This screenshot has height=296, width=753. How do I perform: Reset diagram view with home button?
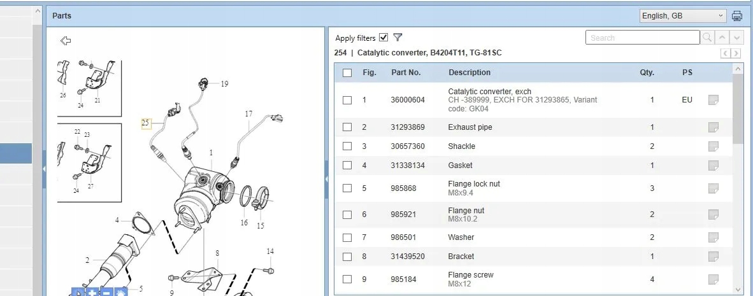pos(121,292)
